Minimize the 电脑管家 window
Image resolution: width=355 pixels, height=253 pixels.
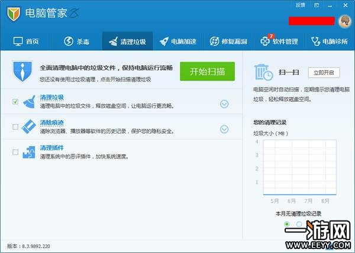330,6
